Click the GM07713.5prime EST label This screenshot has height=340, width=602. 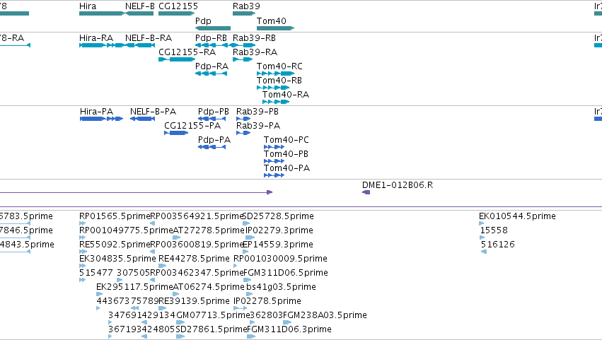click(213, 315)
